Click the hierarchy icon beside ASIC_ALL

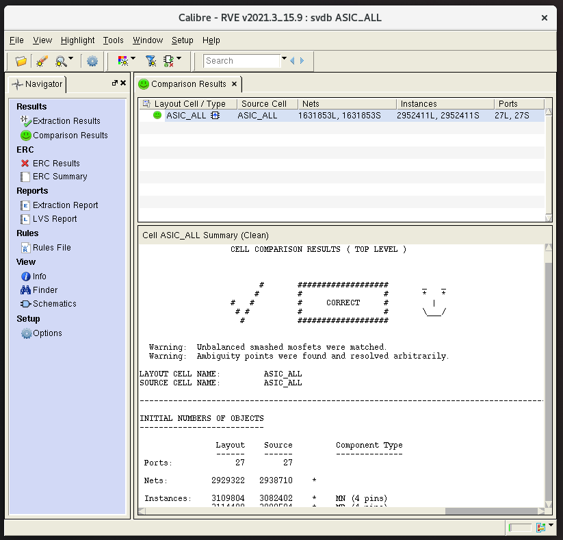pos(215,116)
